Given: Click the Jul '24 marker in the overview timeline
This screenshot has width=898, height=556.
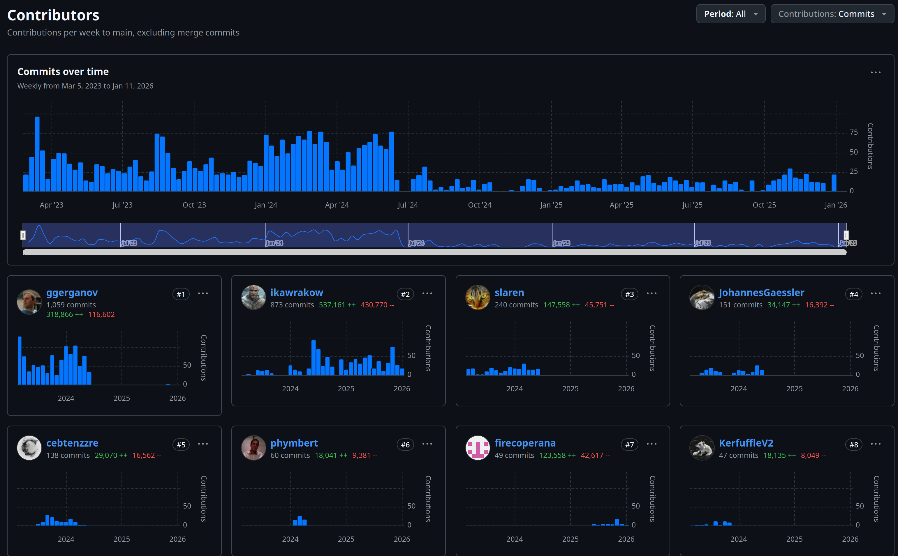Looking at the screenshot, I should (x=416, y=243).
